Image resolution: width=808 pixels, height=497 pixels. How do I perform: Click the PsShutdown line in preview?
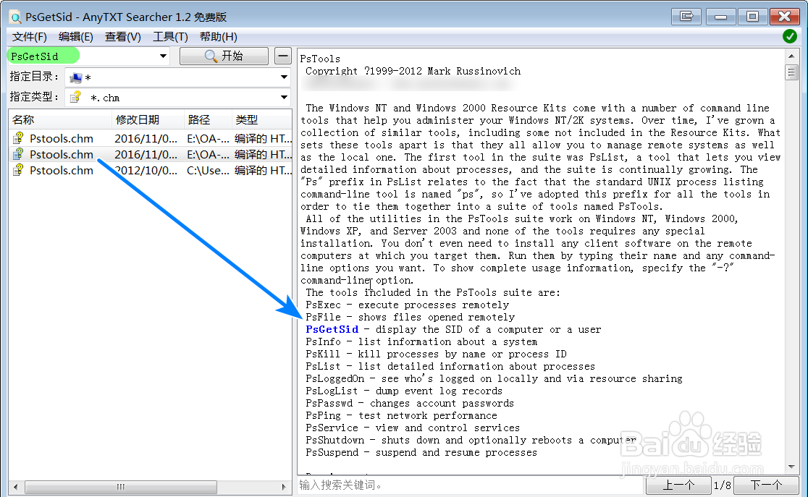[471, 441]
